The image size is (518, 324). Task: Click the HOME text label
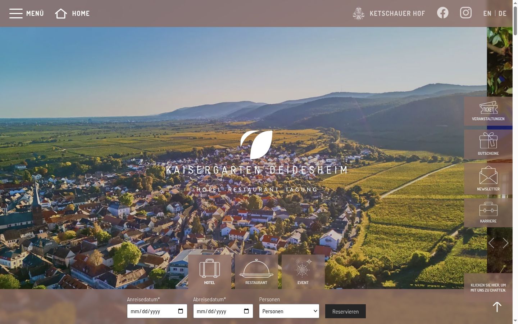point(81,13)
